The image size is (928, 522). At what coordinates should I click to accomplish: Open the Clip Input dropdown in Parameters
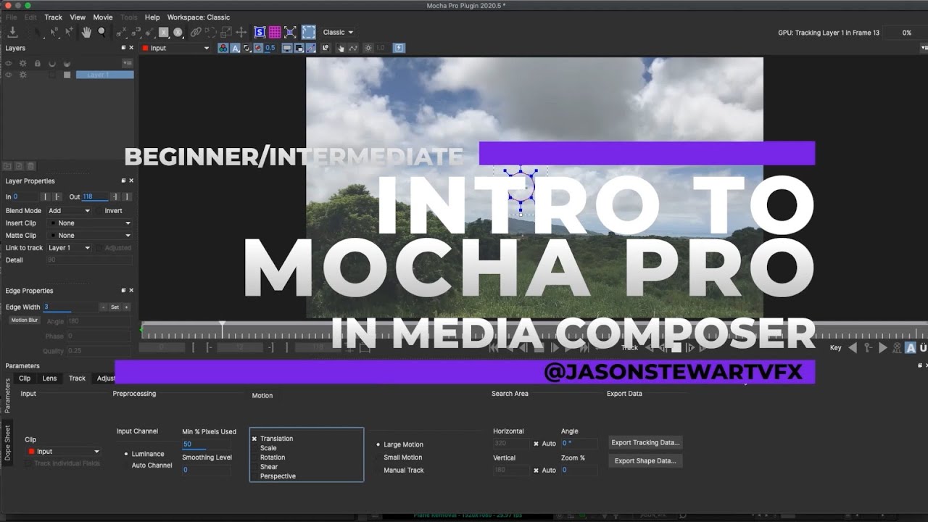63,452
